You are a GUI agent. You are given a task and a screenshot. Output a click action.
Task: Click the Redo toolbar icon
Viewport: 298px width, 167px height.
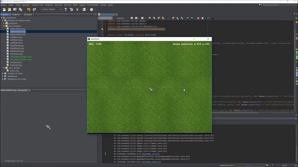(x=34, y=9)
